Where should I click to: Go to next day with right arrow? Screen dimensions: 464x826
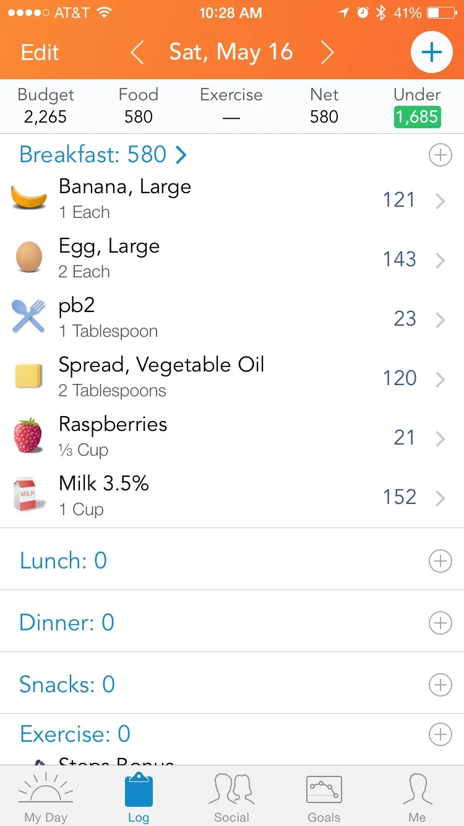(327, 53)
